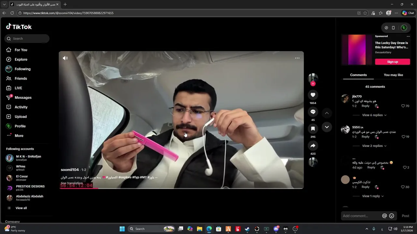This screenshot has width=417, height=234.
Task: Open the LIVE section
Action: (18, 88)
